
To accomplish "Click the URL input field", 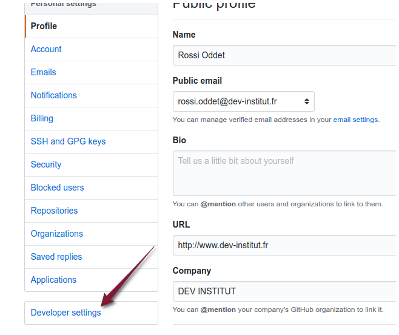I will pyautogui.click(x=285, y=245).
